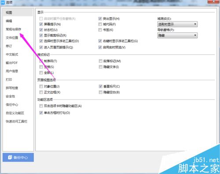Enable the 隐藏空白(B) checkbox

(100, 92)
